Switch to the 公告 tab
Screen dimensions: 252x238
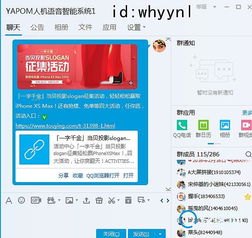pyautogui.click(x=37, y=27)
